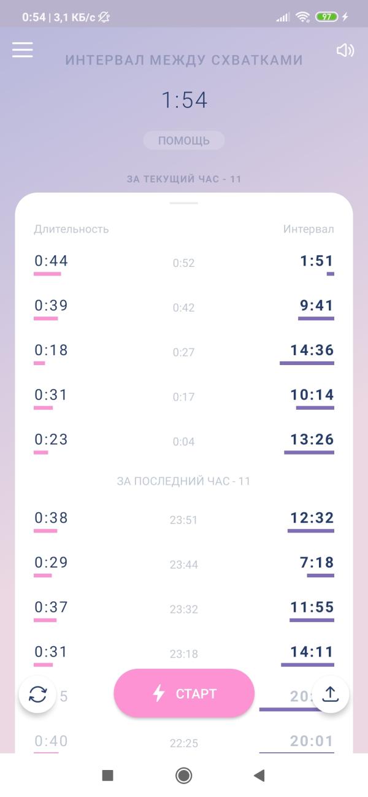368x797 pixels.
Task: Tap Android recent apps square
Action: [x=108, y=776]
